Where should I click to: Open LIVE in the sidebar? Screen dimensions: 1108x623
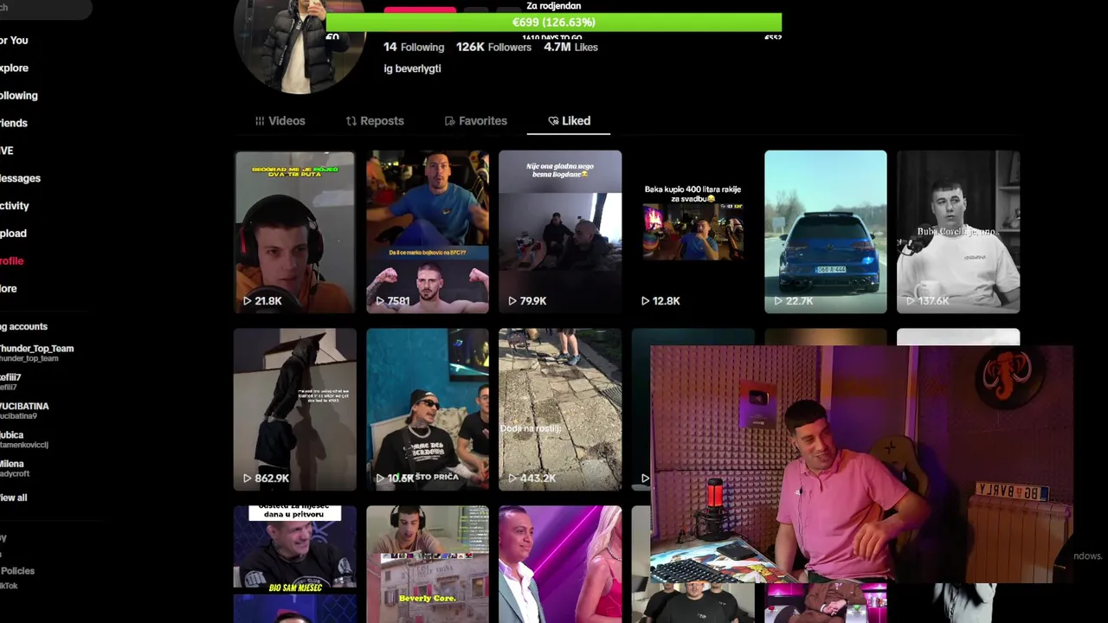point(7,151)
